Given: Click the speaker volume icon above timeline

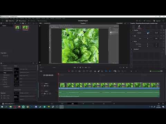Looking at the screenshot, I should click(150, 71).
